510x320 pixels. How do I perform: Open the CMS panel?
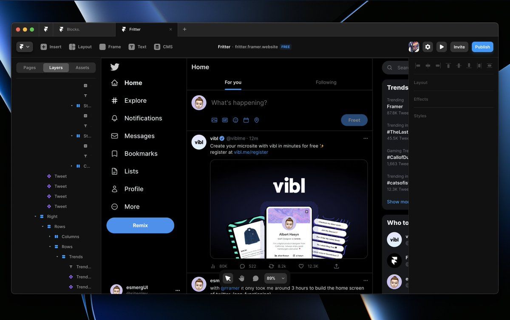(157, 47)
